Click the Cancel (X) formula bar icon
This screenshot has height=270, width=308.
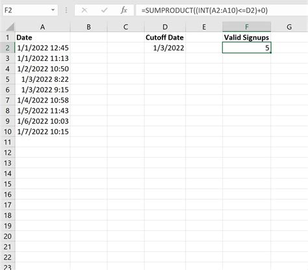pyautogui.click(x=84, y=10)
